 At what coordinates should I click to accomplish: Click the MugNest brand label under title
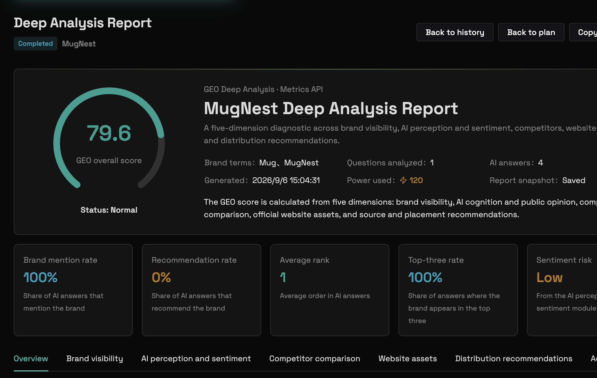(x=79, y=44)
